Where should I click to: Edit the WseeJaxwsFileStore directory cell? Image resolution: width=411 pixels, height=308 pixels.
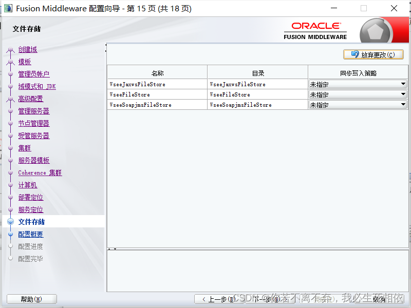(258, 84)
